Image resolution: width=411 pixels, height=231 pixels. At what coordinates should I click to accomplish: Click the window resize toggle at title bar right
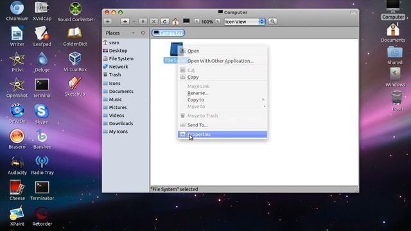353,12
